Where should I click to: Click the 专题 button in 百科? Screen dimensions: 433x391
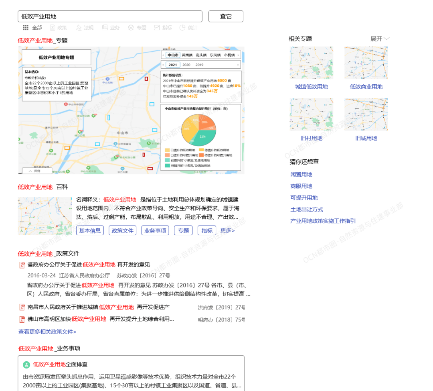click(x=183, y=230)
